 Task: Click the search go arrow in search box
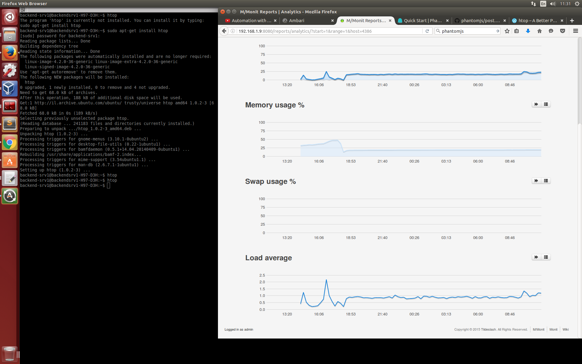pos(497,31)
